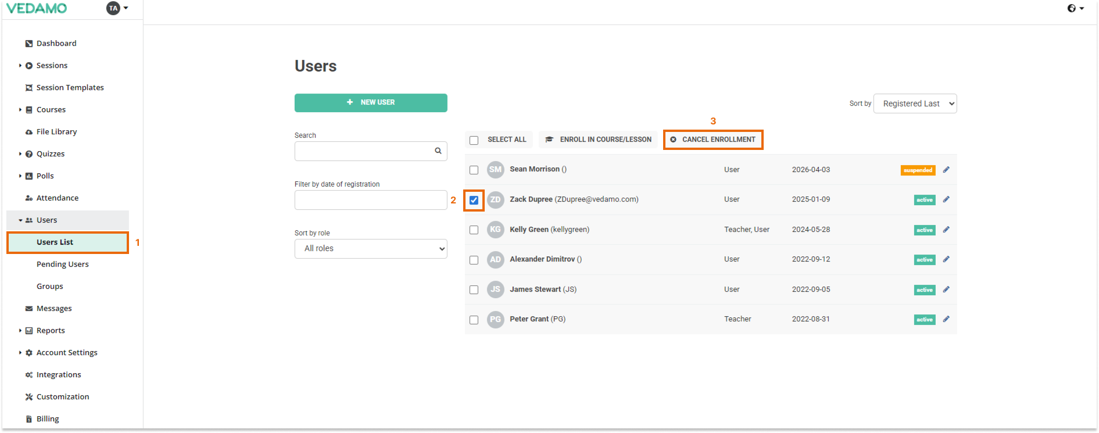Open Kelly Green's name link
The image size is (1099, 433).
click(529, 230)
